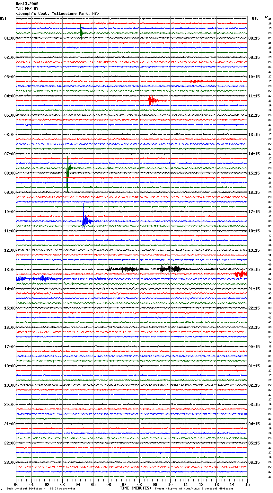Click the 03:15 UTC time label

(x=254, y=405)
